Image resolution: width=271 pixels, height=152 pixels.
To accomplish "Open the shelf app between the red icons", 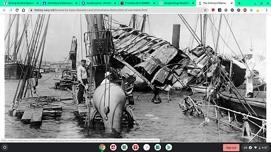I will [x=124, y=147].
